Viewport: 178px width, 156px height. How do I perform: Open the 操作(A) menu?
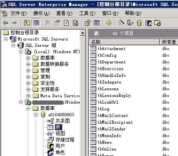pyautogui.click(x=41, y=13)
